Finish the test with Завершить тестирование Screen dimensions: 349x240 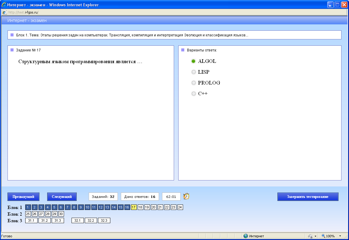click(x=308, y=197)
